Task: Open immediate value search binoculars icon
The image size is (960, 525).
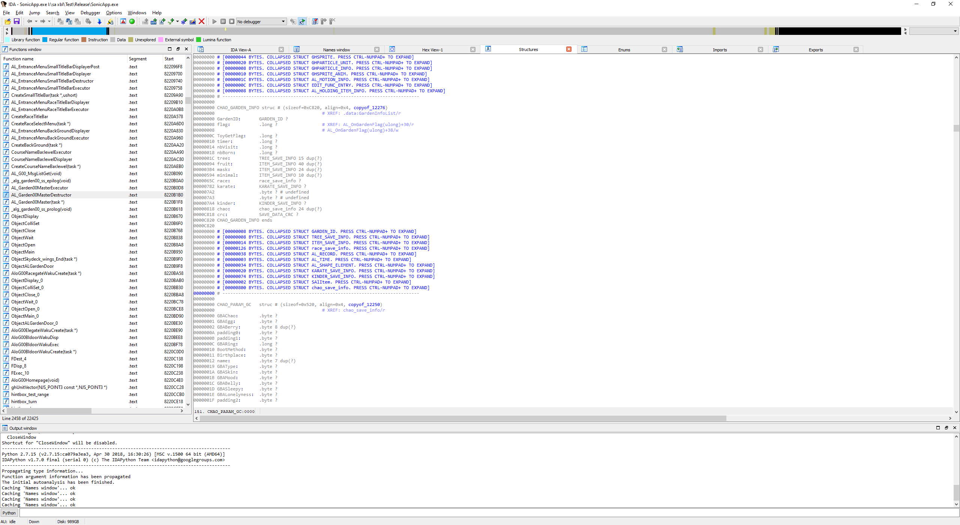Action: 60,21
